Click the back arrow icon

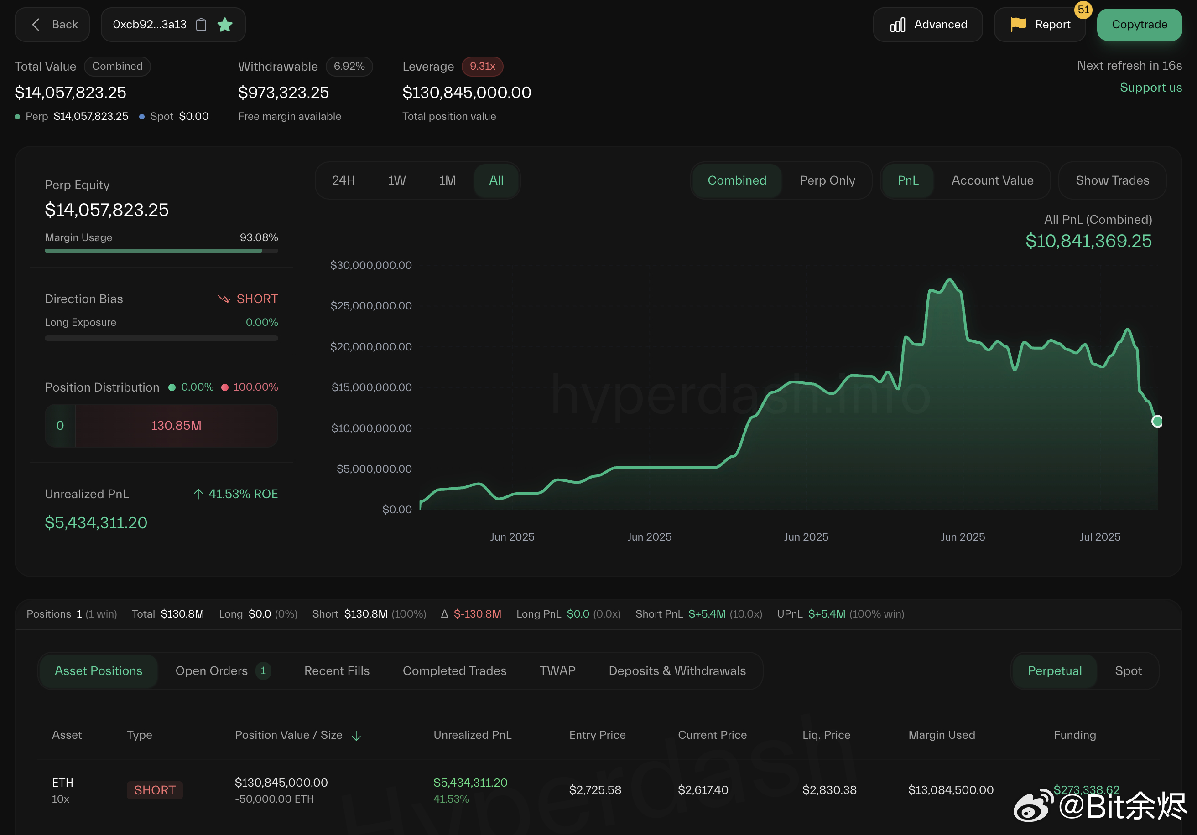[36, 25]
